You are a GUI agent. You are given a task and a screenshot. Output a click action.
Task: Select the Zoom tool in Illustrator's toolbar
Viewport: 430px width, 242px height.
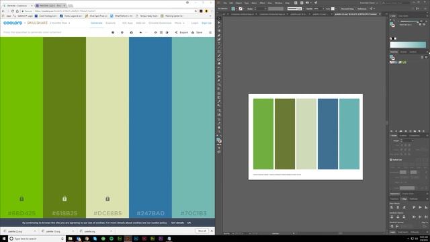click(219, 132)
